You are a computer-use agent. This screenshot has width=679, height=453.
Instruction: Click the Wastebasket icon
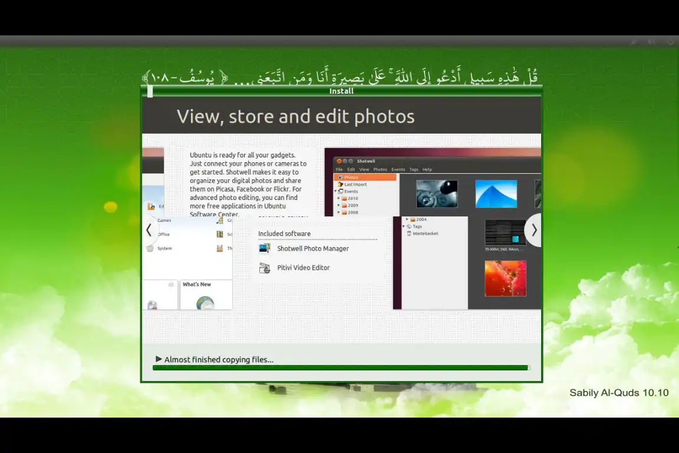coord(409,233)
